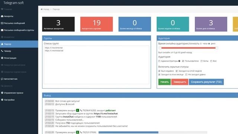238x134 pixels.
Task: Click the info icon next to Администраторы
Action: pos(179,61)
